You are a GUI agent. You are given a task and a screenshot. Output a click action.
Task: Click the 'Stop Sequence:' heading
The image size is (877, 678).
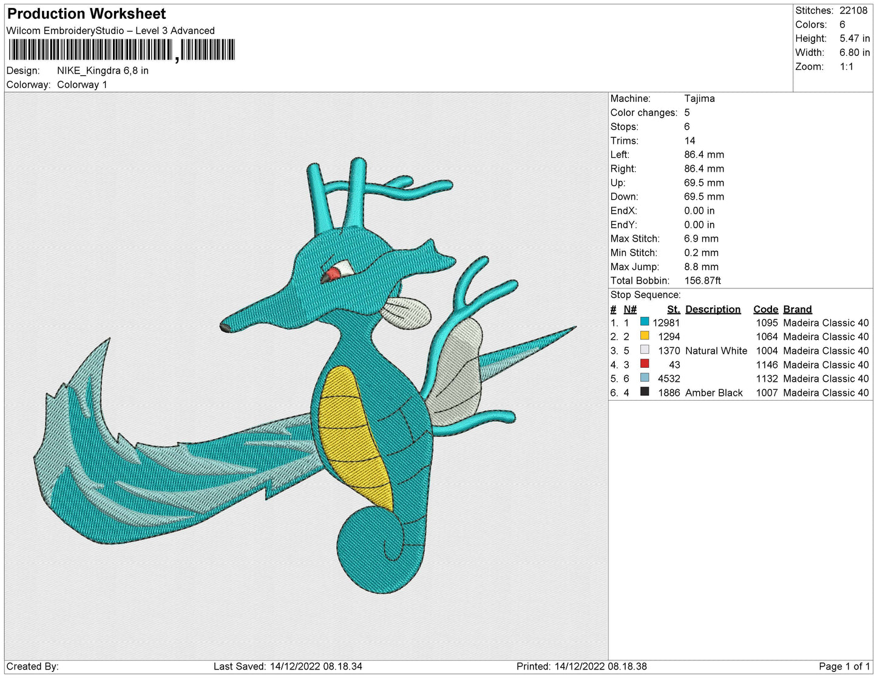[x=646, y=295]
